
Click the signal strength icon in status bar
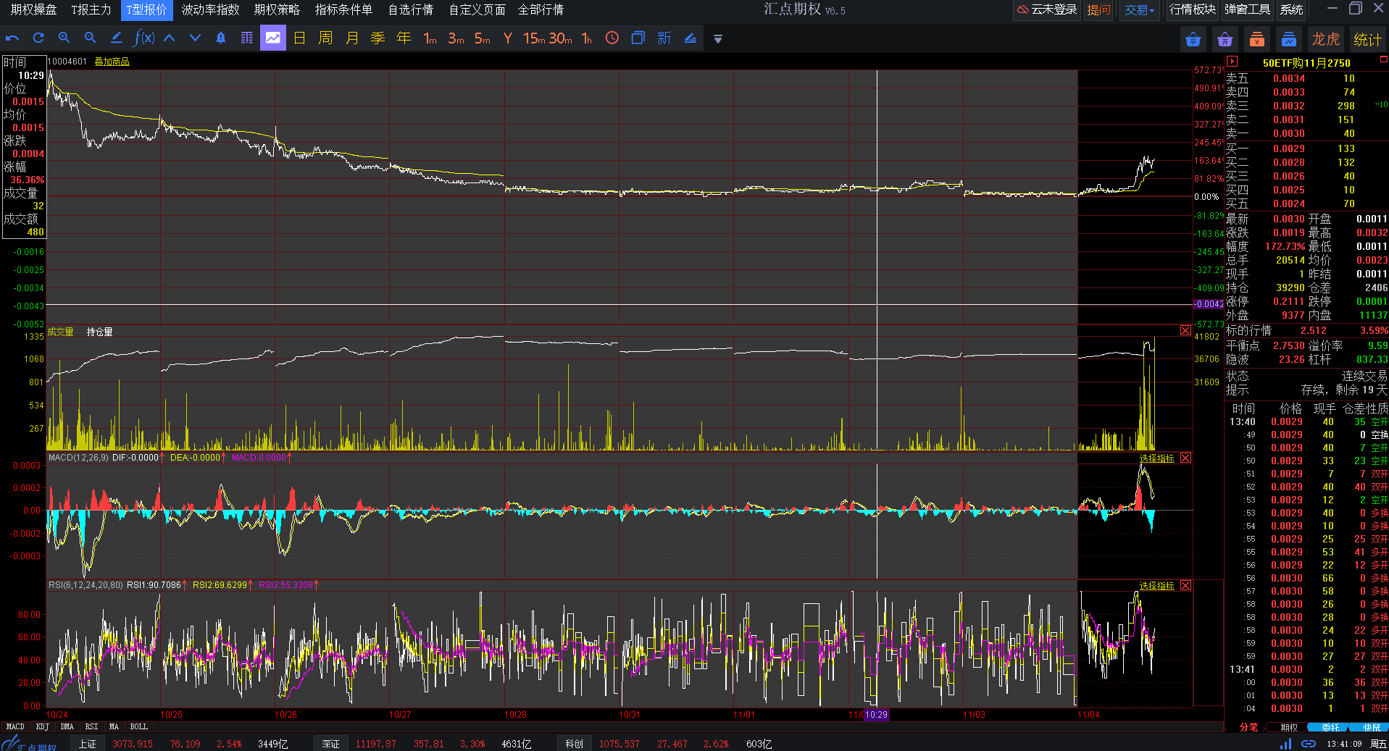1285,744
